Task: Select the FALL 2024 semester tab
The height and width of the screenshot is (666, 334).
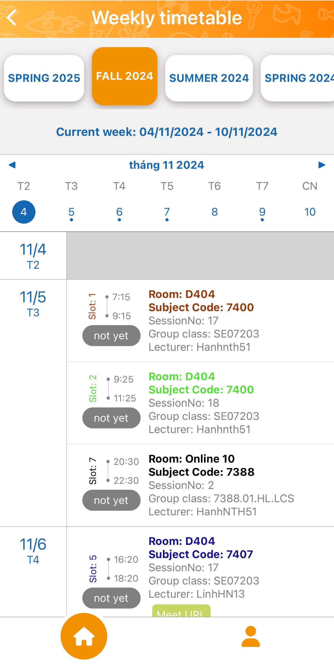Action: pos(125,76)
